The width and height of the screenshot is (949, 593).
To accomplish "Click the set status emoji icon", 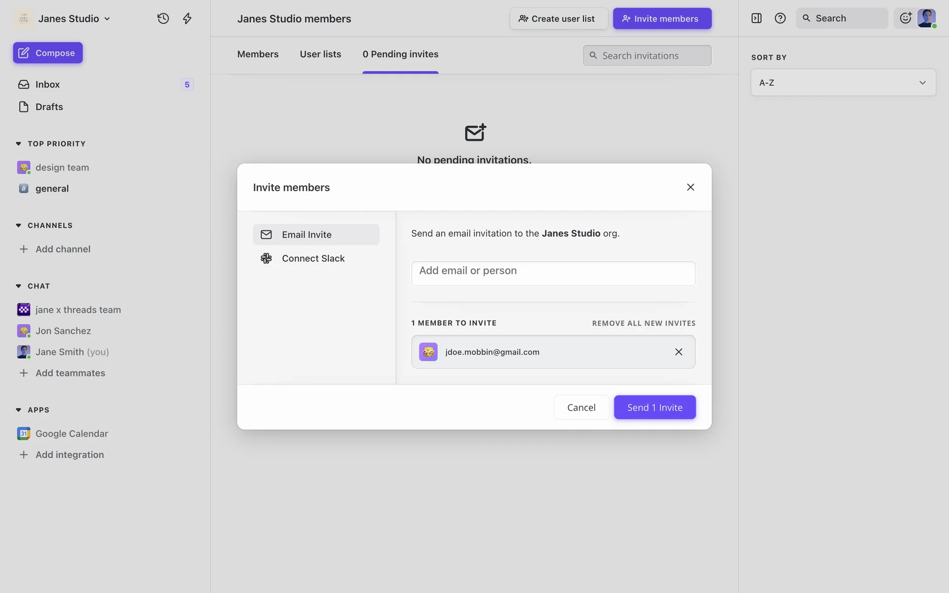I will click(905, 18).
